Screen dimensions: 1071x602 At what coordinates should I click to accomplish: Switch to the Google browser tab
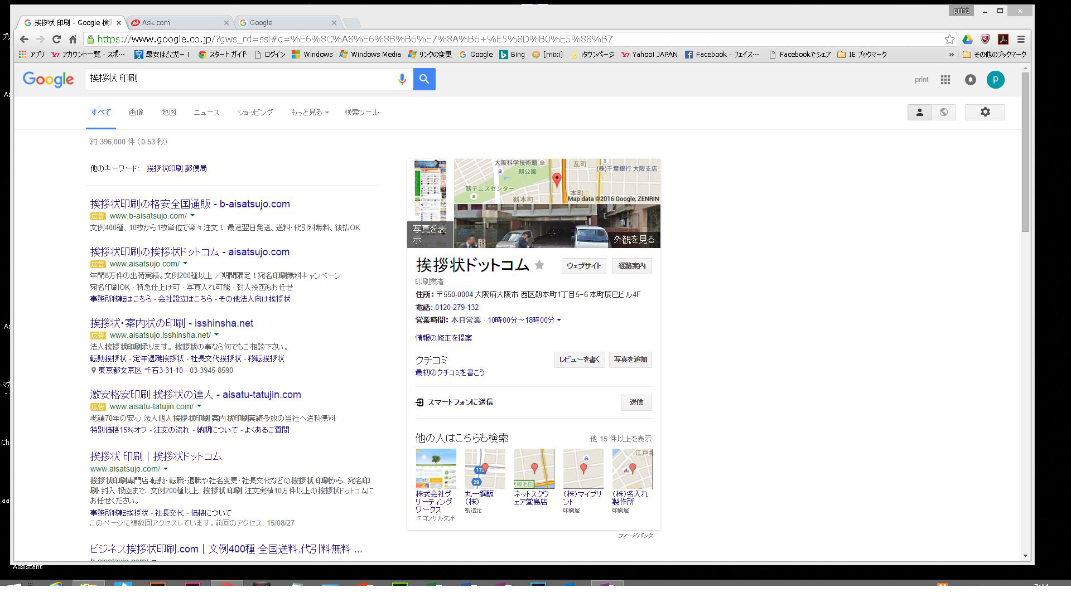point(287,23)
